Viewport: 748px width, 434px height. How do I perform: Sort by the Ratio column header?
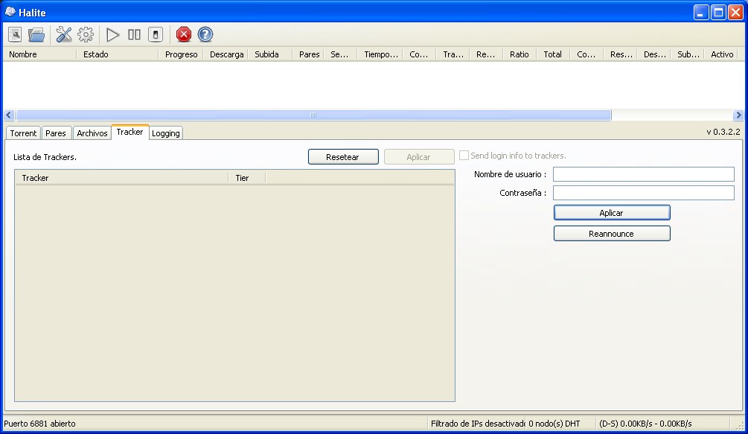click(520, 54)
